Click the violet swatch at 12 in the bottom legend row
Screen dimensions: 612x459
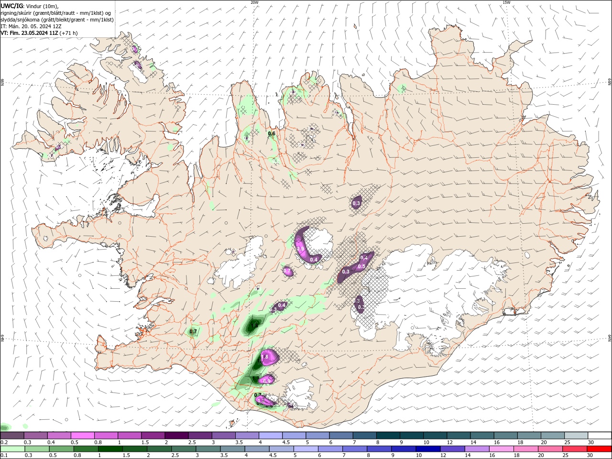pyautogui.click(x=453, y=449)
